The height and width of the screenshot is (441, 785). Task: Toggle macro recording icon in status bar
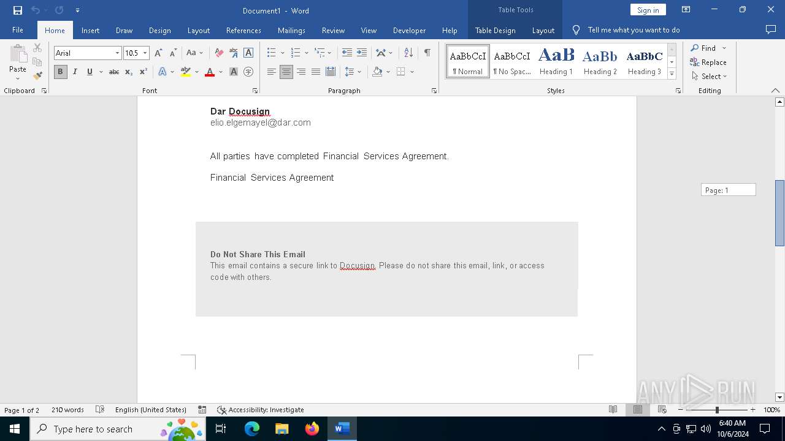click(202, 410)
